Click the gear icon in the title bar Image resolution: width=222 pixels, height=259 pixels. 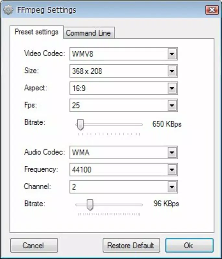tap(8, 10)
